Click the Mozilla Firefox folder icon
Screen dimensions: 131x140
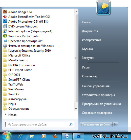click(x=5, y=60)
